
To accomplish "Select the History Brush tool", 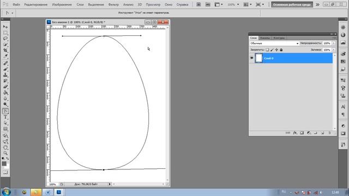I will pos(5,81).
